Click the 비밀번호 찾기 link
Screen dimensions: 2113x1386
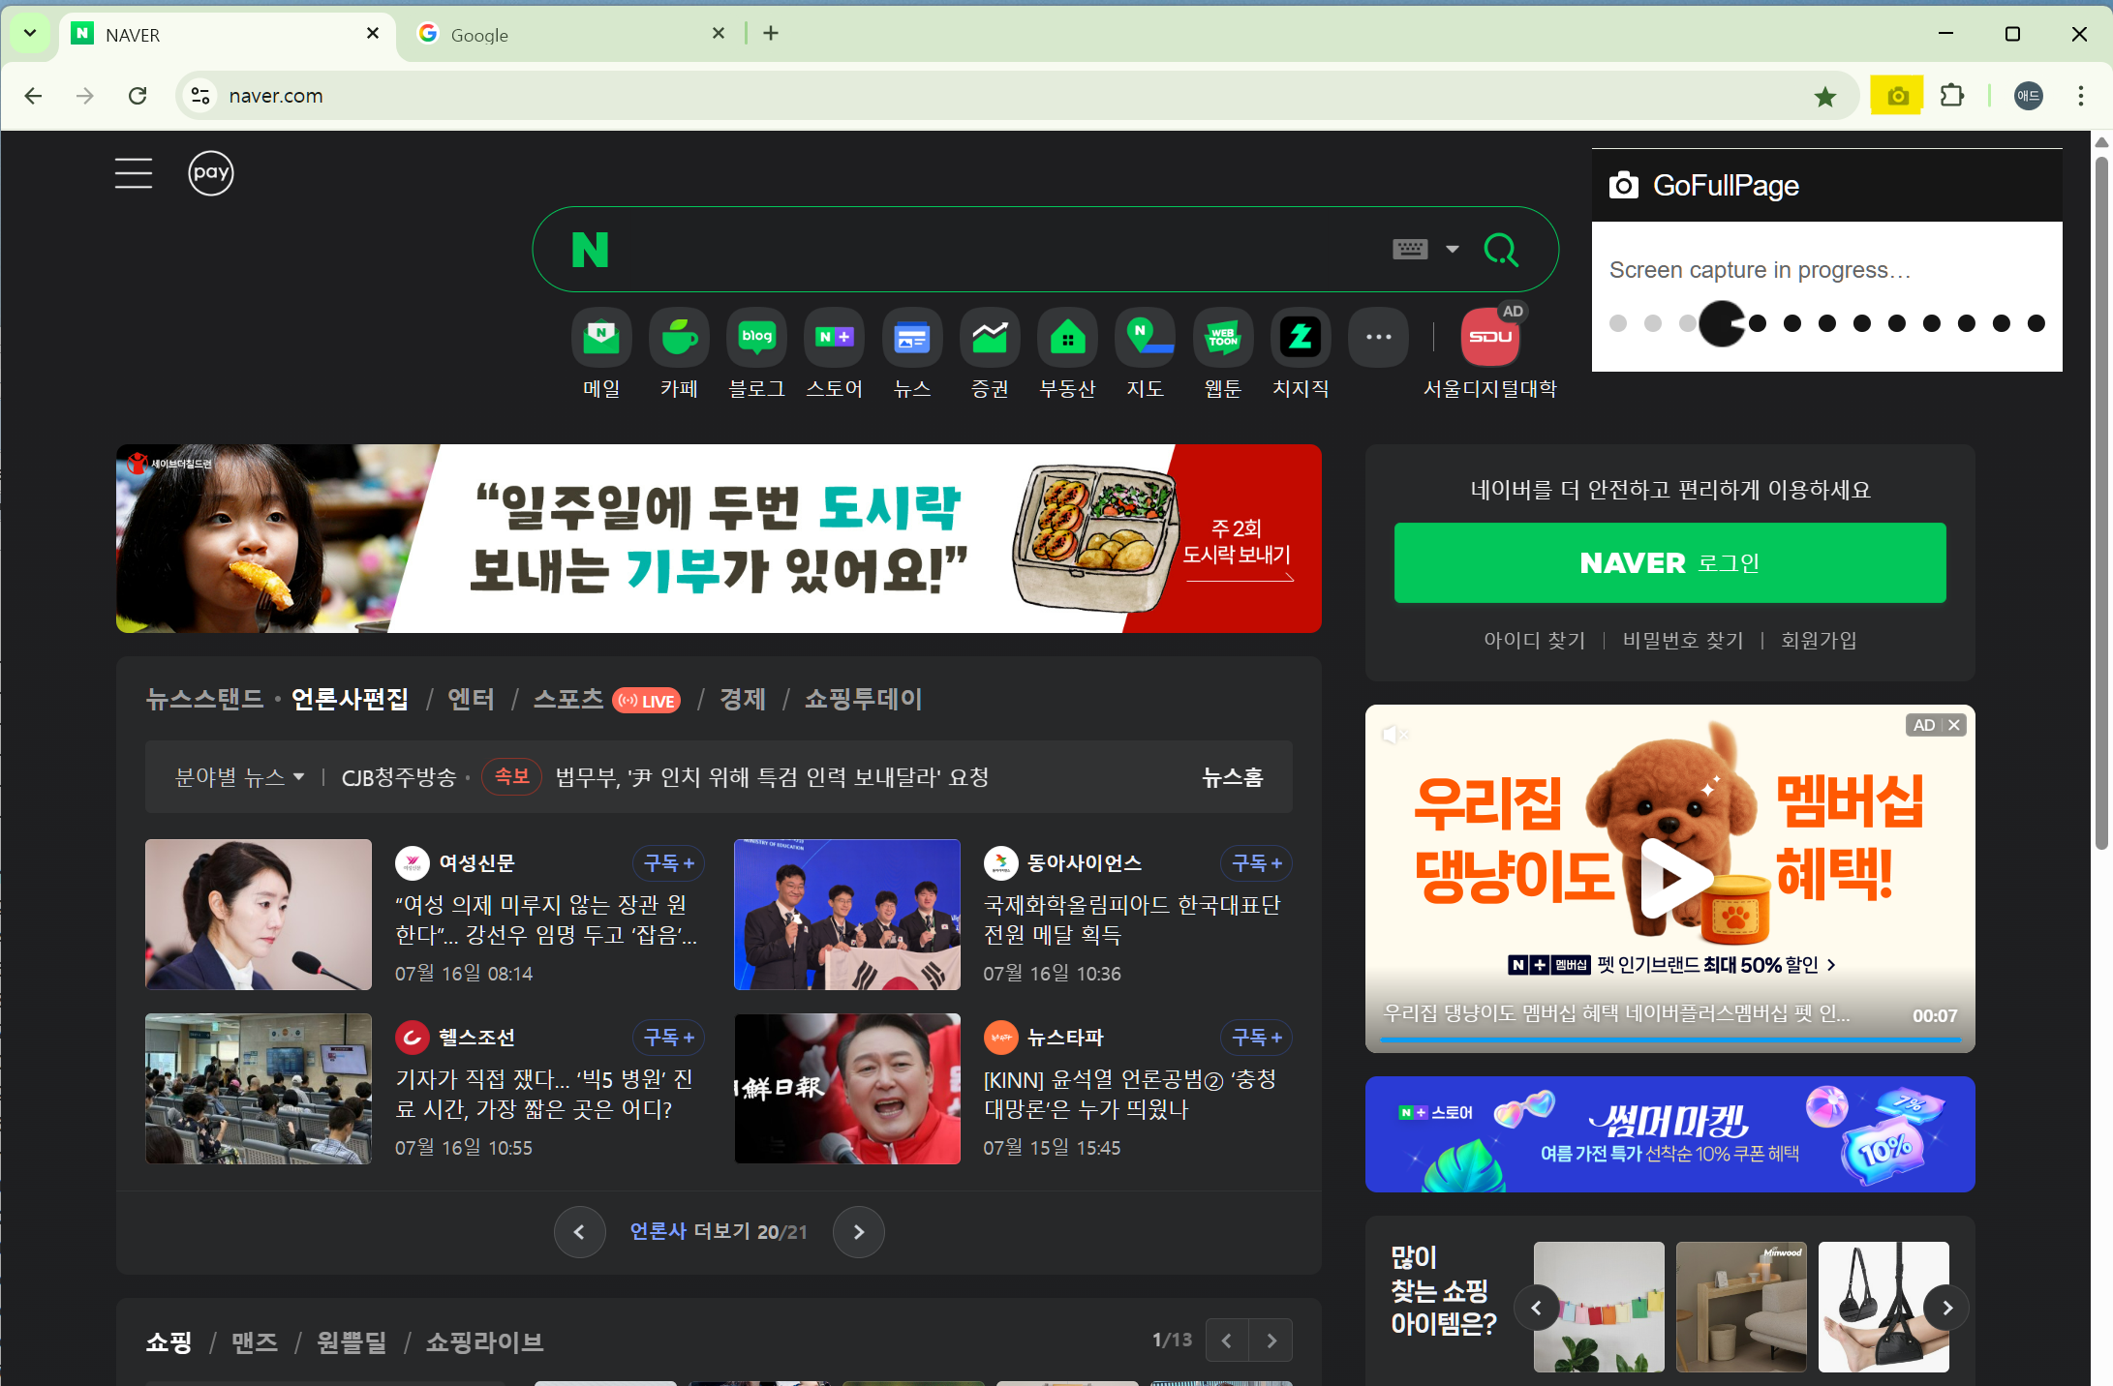click(1682, 640)
